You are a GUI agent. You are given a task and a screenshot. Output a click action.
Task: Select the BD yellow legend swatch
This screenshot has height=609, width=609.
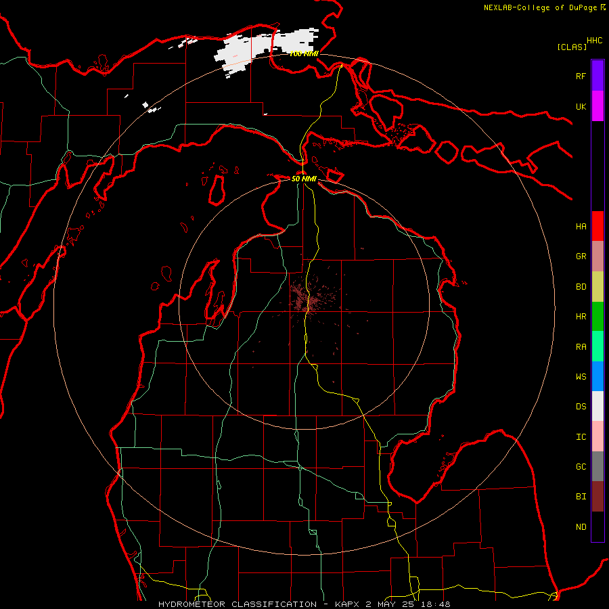pos(597,287)
